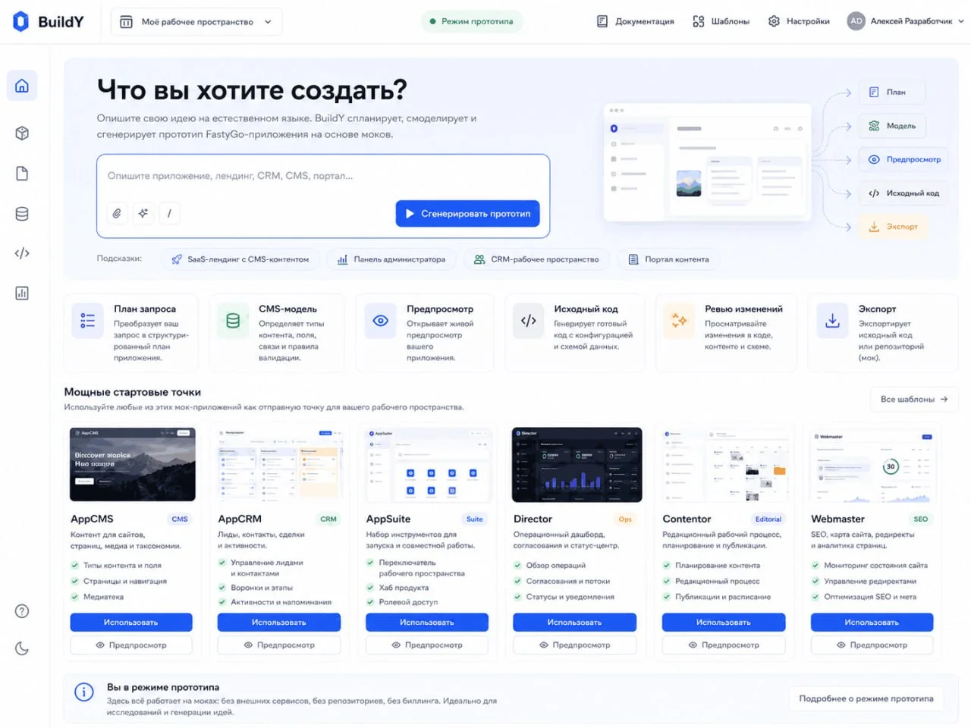Toggle the Режим прототипа status pill
This screenshot has width=971, height=728.
471,22
